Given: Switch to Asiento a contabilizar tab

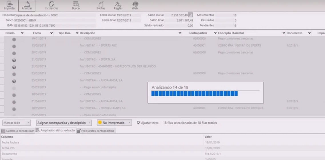Looking at the screenshot, I should coord(17,131).
